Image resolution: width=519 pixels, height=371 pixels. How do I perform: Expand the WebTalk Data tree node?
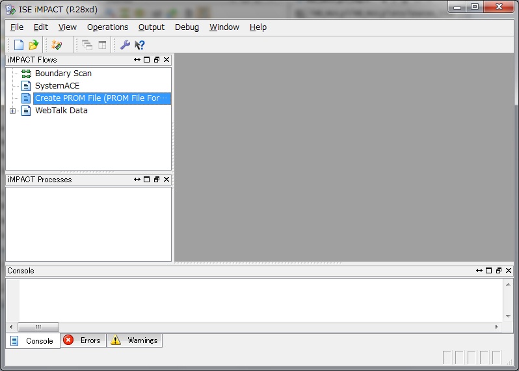coord(12,111)
